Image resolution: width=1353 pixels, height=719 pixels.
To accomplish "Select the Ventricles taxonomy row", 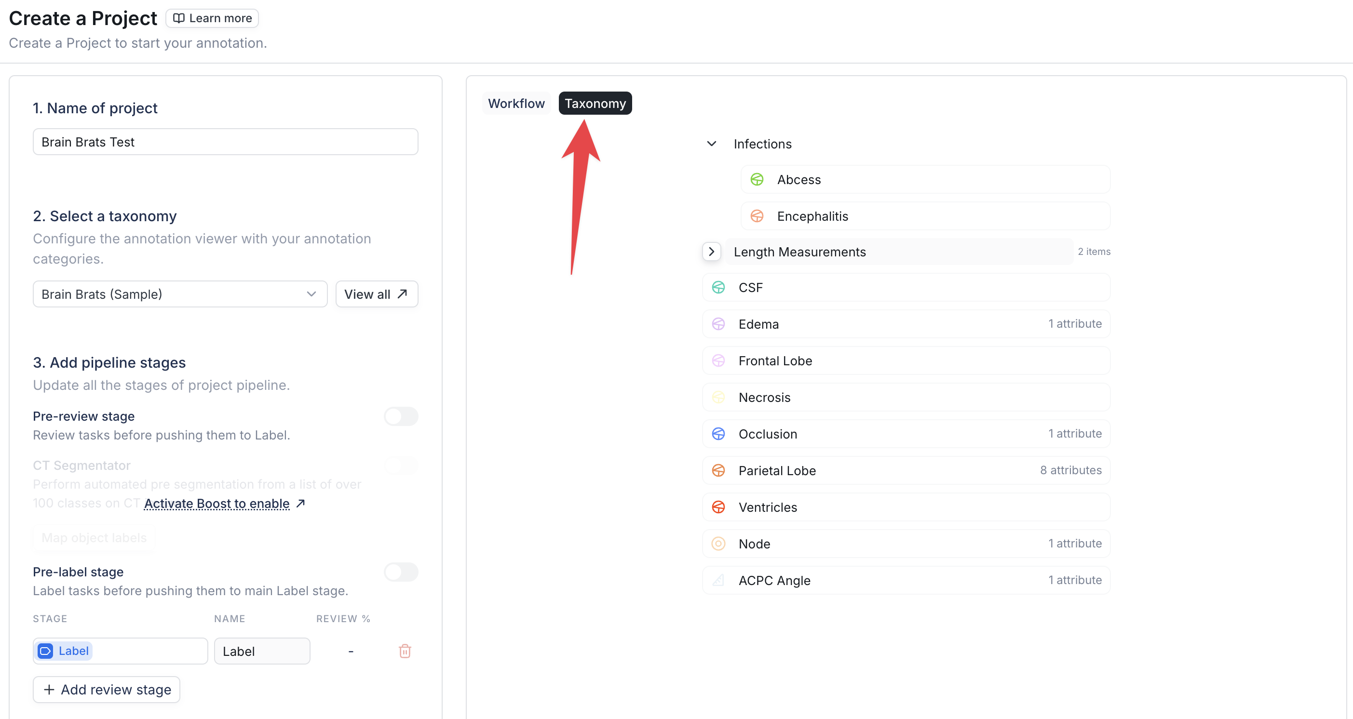I will [906, 507].
